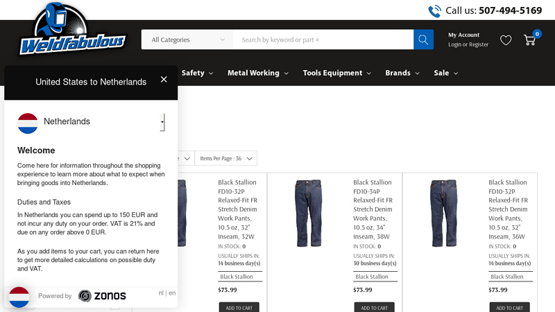Expand the Metal Working menu
555x312 pixels.
click(257, 73)
